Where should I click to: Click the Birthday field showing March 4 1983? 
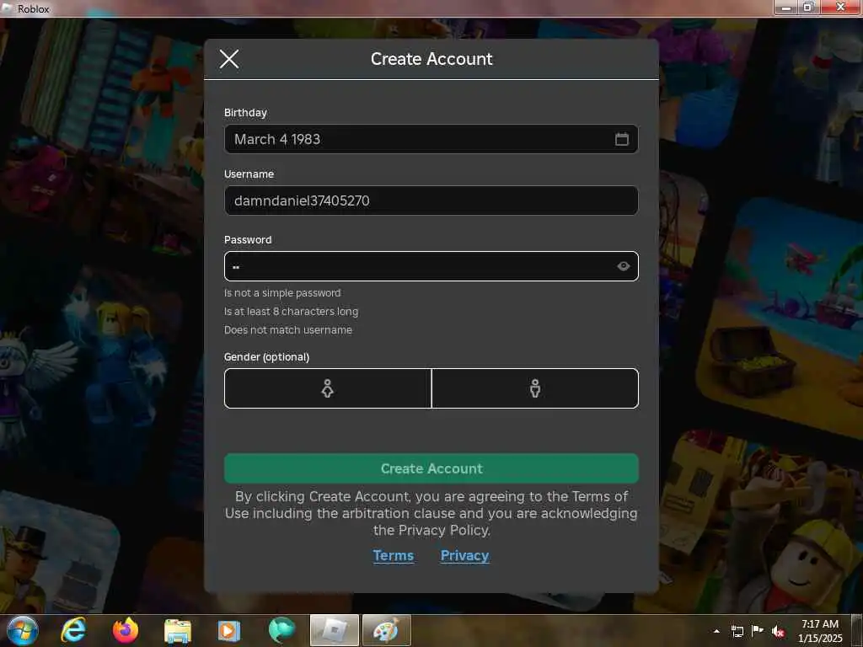tap(431, 139)
